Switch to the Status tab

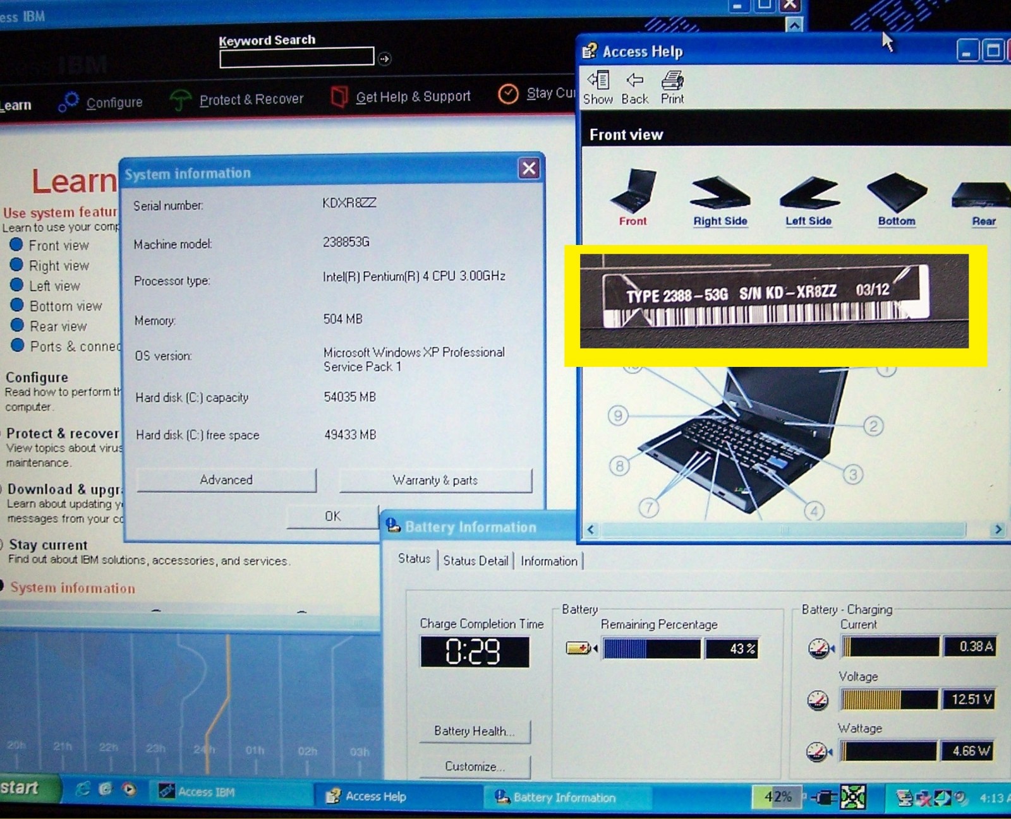(414, 559)
